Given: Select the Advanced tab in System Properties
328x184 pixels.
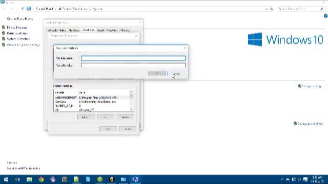Looking at the screenshot, I should (88, 30).
